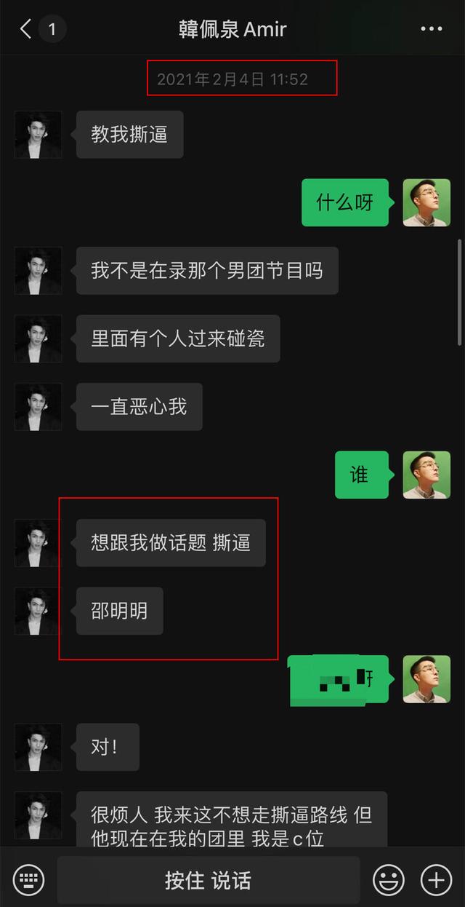The height and width of the screenshot is (907, 465).
Task: Tap your avatar beside 谁 message
Action: 426,475
